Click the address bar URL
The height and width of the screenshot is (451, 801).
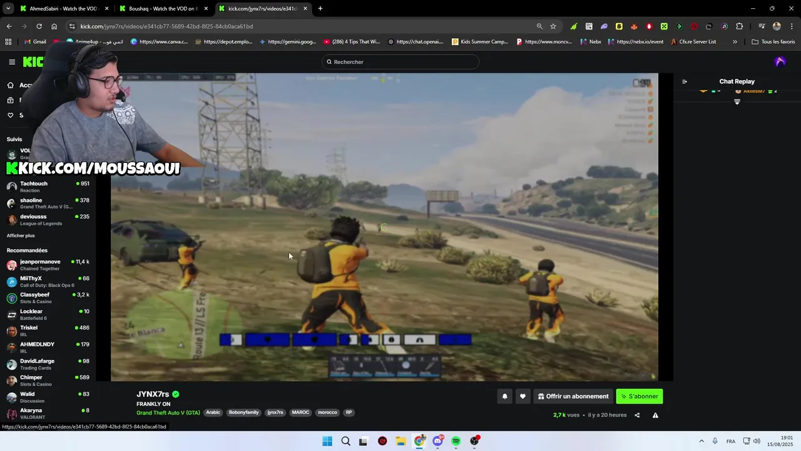click(x=166, y=26)
